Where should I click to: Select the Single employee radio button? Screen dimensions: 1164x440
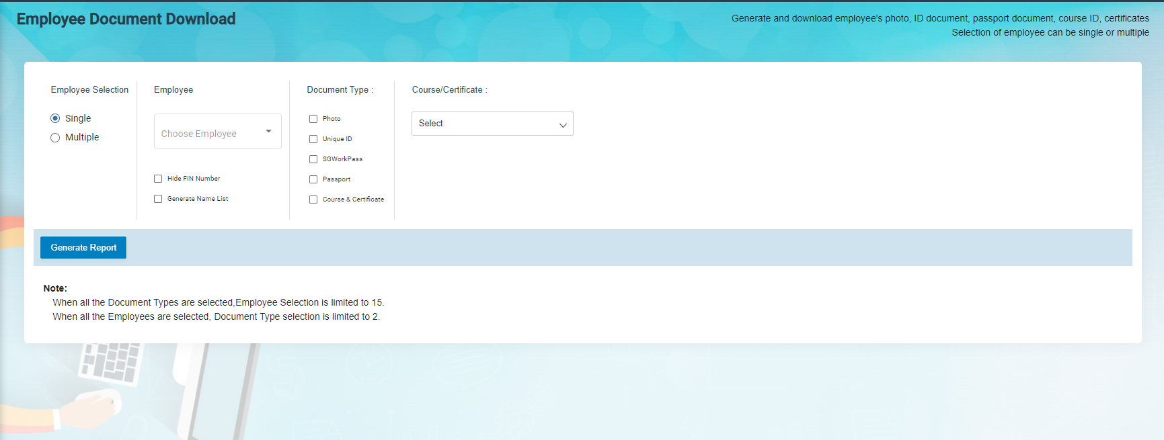(x=55, y=118)
